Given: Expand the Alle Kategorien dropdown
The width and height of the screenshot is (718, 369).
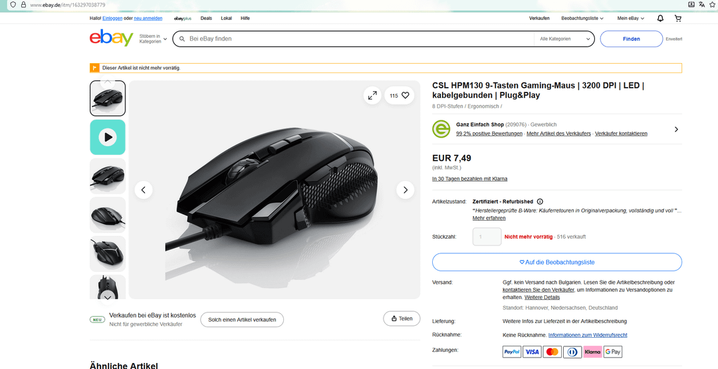Looking at the screenshot, I should [x=564, y=39].
